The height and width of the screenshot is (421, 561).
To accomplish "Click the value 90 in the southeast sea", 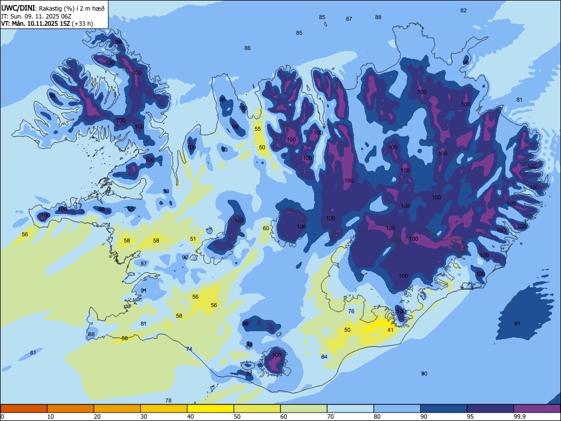I will tap(424, 373).
